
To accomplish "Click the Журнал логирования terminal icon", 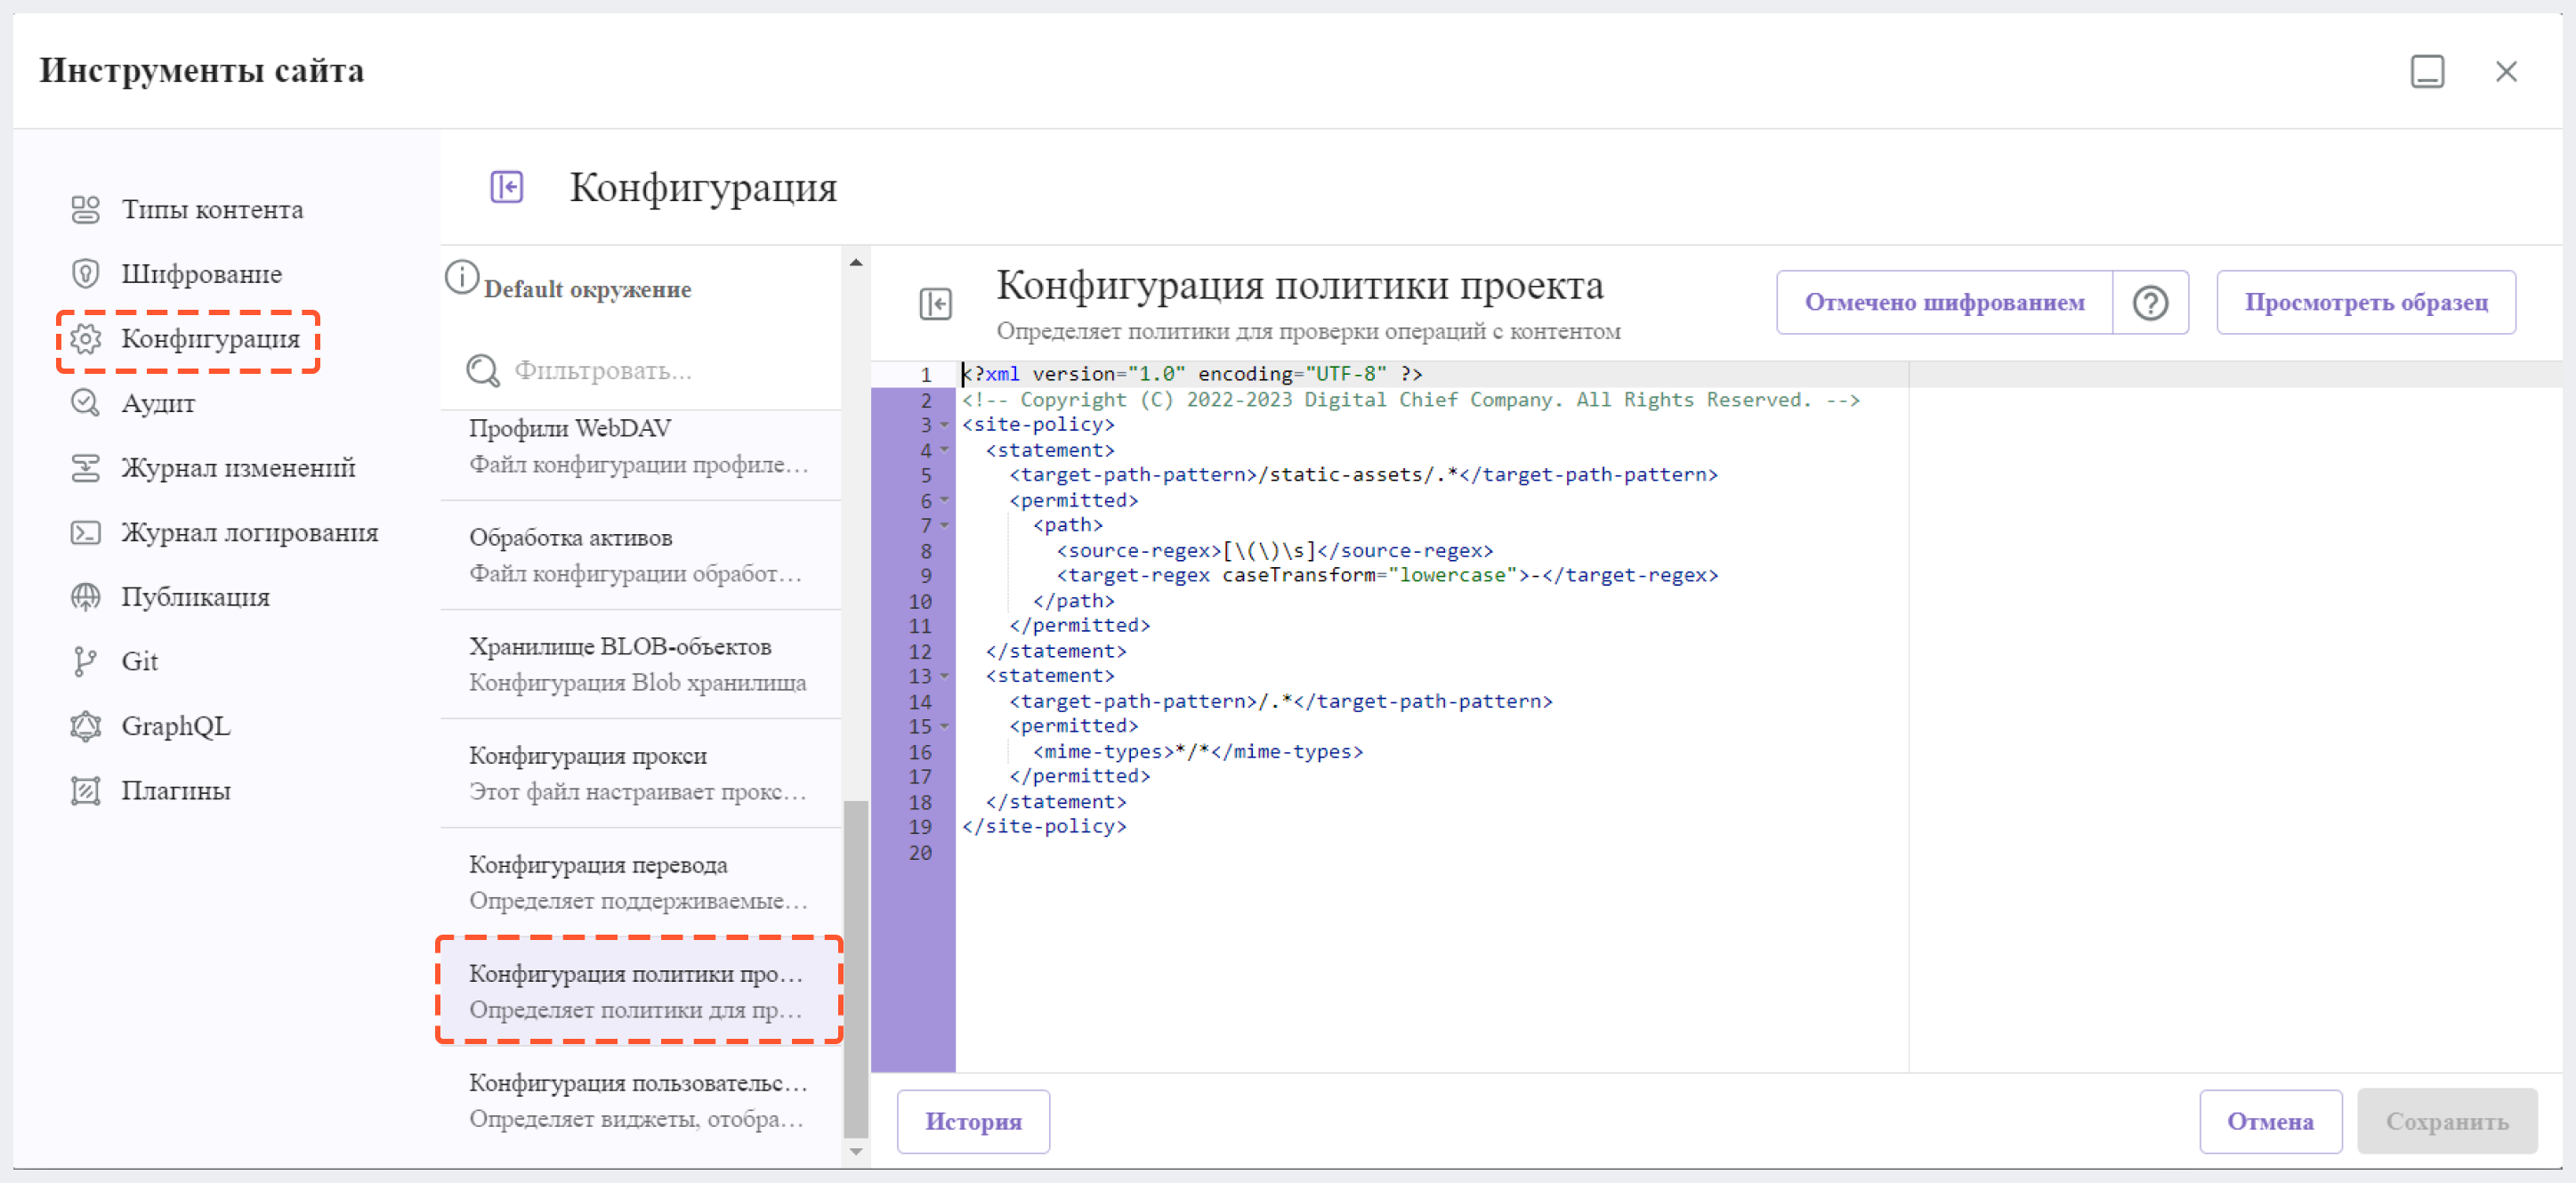I will (x=86, y=533).
